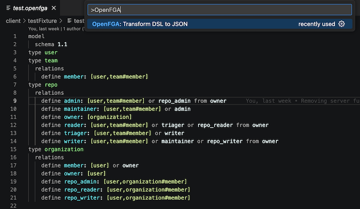The height and width of the screenshot is (209, 360).
Task: Click 'relations' under type repo
Action: pyautogui.click(x=49, y=93)
